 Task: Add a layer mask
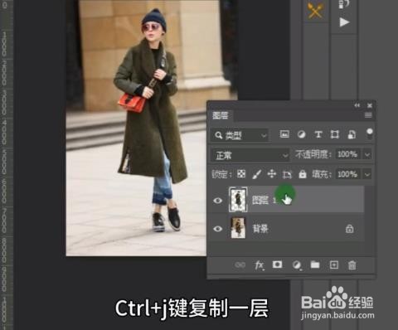click(x=277, y=264)
